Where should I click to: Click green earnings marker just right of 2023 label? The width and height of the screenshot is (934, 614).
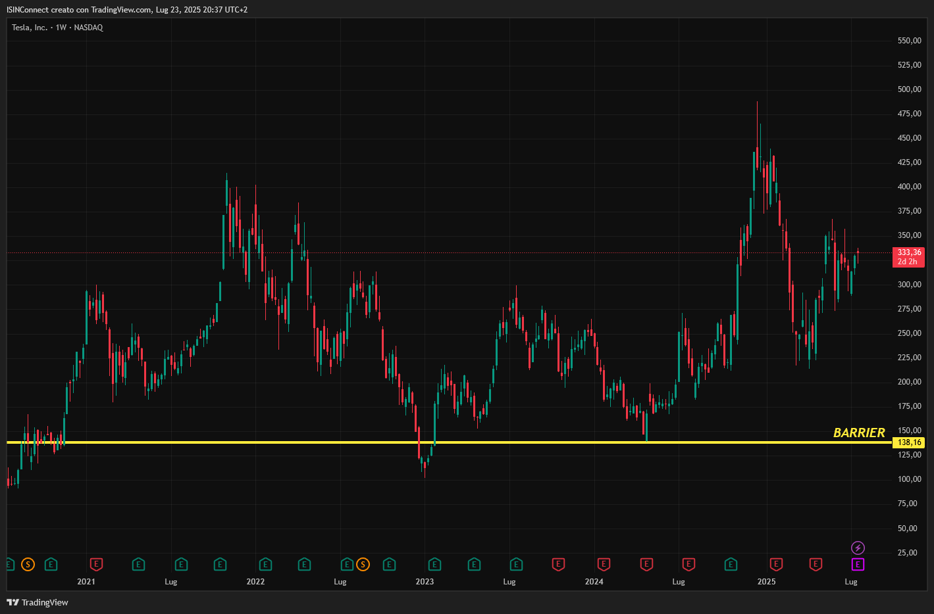click(x=434, y=564)
